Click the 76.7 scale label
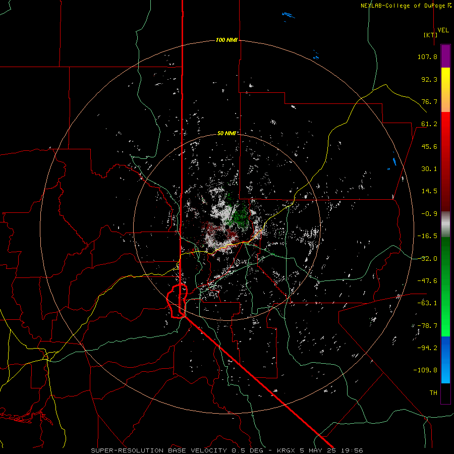The image size is (454, 454). [429, 101]
